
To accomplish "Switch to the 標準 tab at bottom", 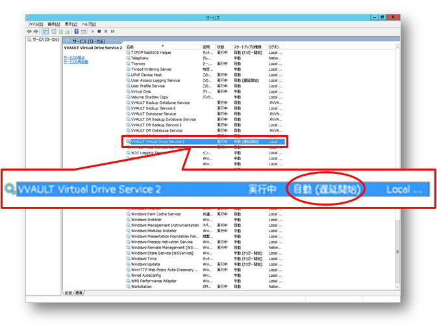I will coord(79,293).
